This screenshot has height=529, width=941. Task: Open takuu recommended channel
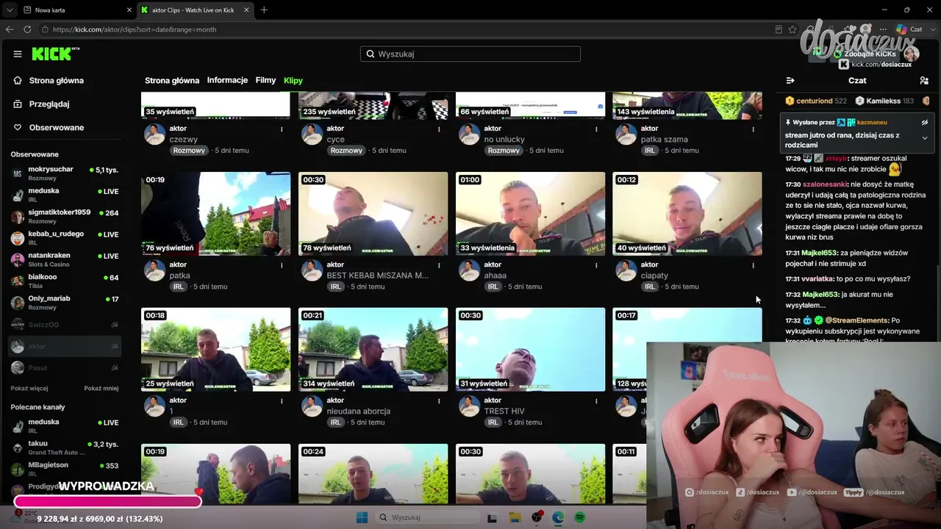point(65,447)
